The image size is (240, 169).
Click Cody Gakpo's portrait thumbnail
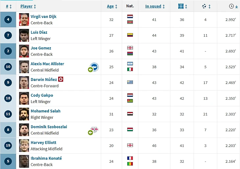24,98
